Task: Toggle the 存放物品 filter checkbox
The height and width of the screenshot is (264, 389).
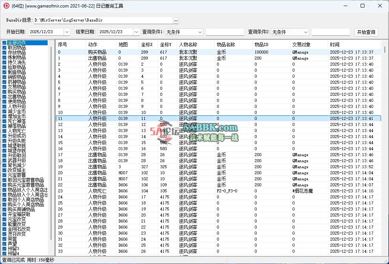Action: click(x=4, y=52)
